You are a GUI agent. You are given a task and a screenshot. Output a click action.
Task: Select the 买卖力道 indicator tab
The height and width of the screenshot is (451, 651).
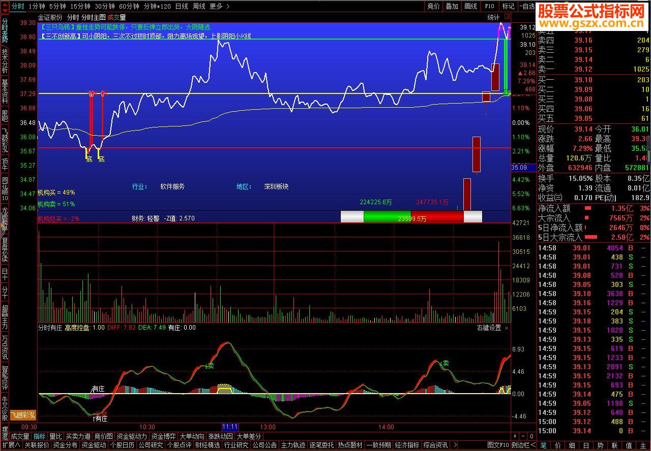coord(78,436)
